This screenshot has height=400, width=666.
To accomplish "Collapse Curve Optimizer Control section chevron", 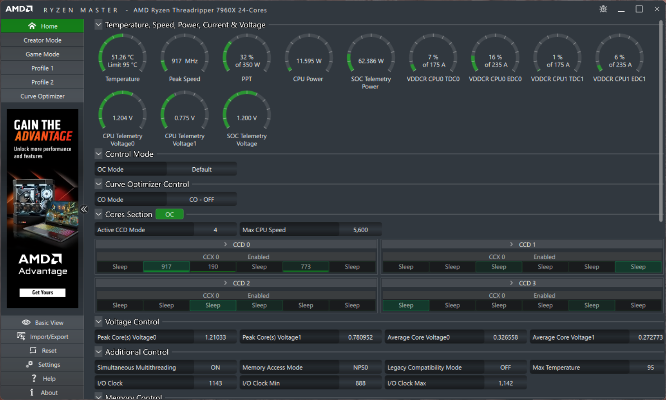I will pyautogui.click(x=98, y=184).
